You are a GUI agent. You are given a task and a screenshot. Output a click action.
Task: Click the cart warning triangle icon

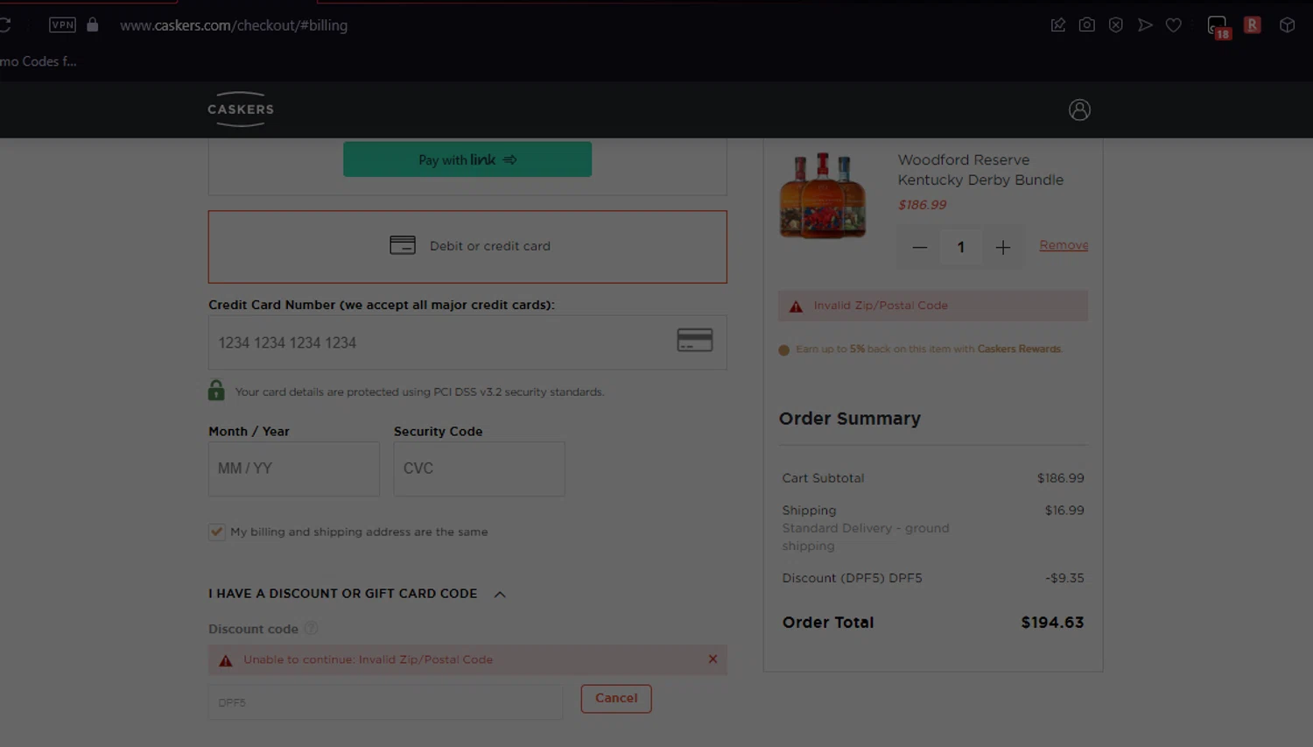796,306
